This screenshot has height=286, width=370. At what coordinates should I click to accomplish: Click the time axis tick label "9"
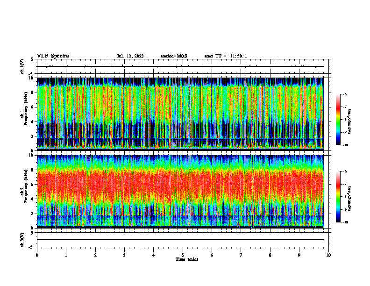[x=299, y=255]
